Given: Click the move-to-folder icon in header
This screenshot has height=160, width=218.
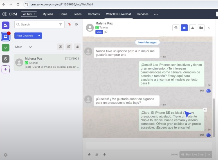Looking at the screenshot, I should point(201,28).
